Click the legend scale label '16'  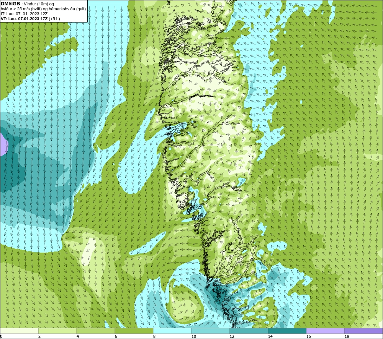tap(308, 337)
